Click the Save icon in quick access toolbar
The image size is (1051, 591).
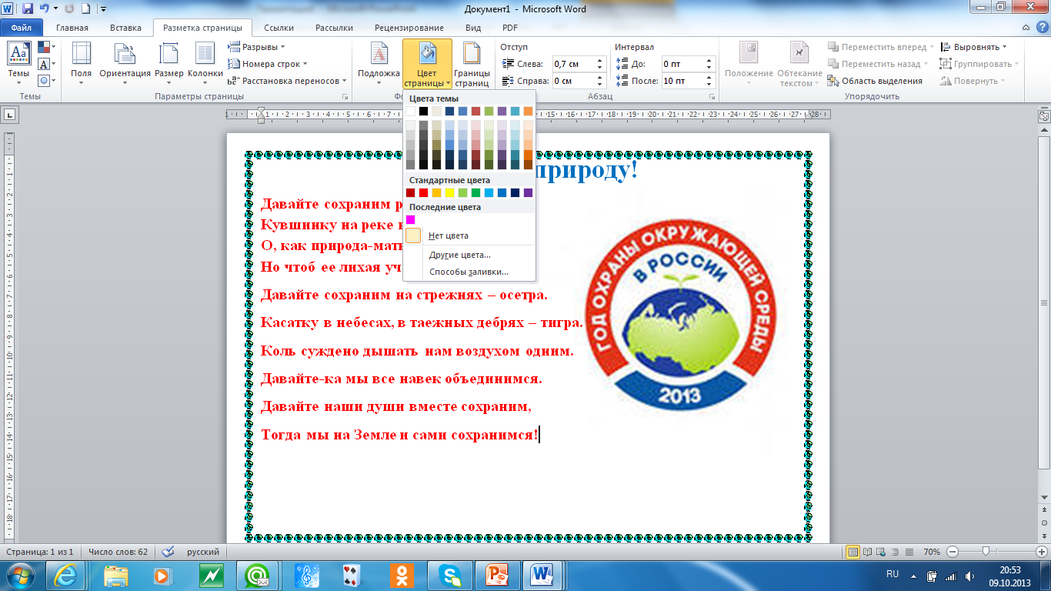[28, 9]
